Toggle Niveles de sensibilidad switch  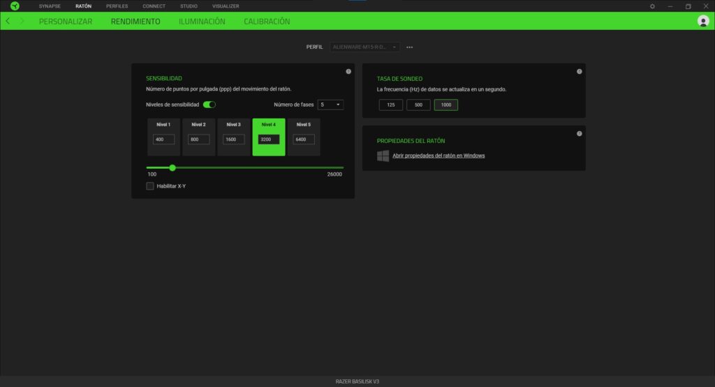click(209, 105)
